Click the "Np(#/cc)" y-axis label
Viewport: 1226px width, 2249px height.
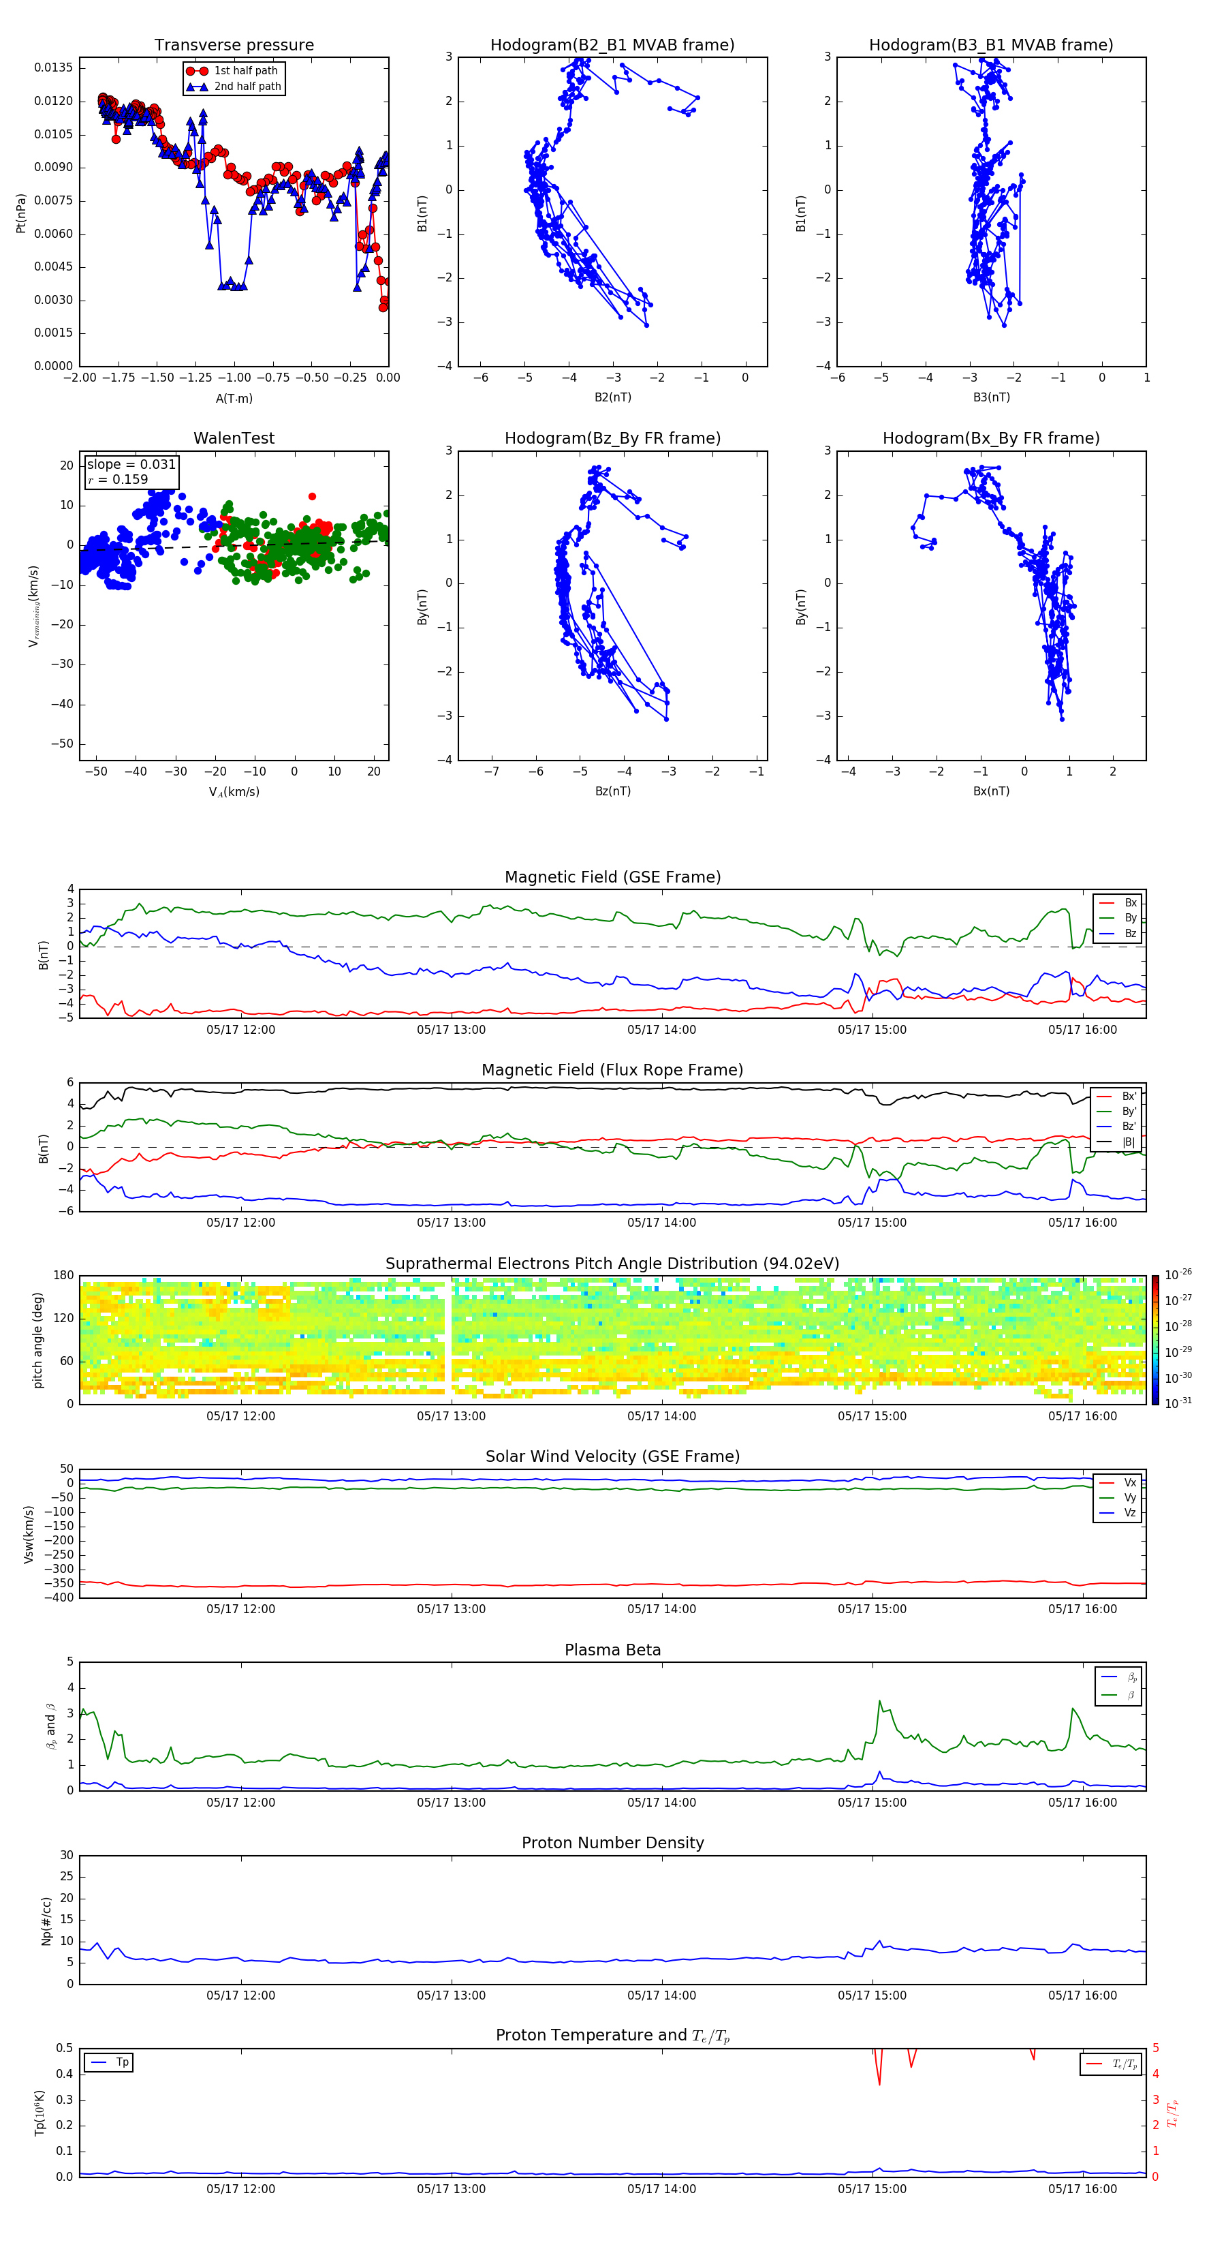click(46, 1921)
